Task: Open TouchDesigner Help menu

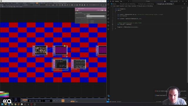Action: [x=12, y=3]
